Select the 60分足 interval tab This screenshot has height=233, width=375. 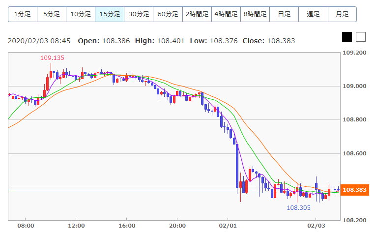[x=168, y=14]
